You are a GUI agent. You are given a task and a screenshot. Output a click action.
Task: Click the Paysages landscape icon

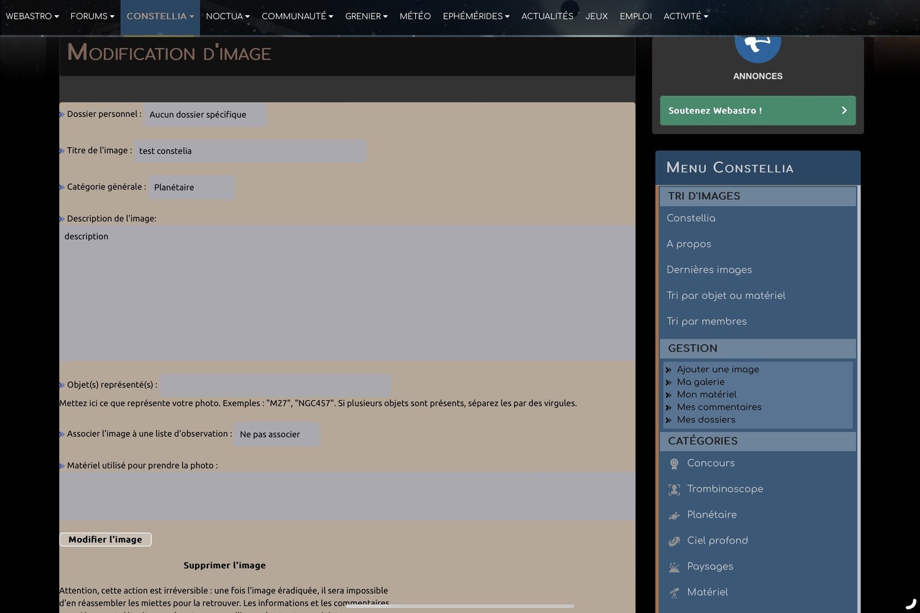[x=674, y=567]
